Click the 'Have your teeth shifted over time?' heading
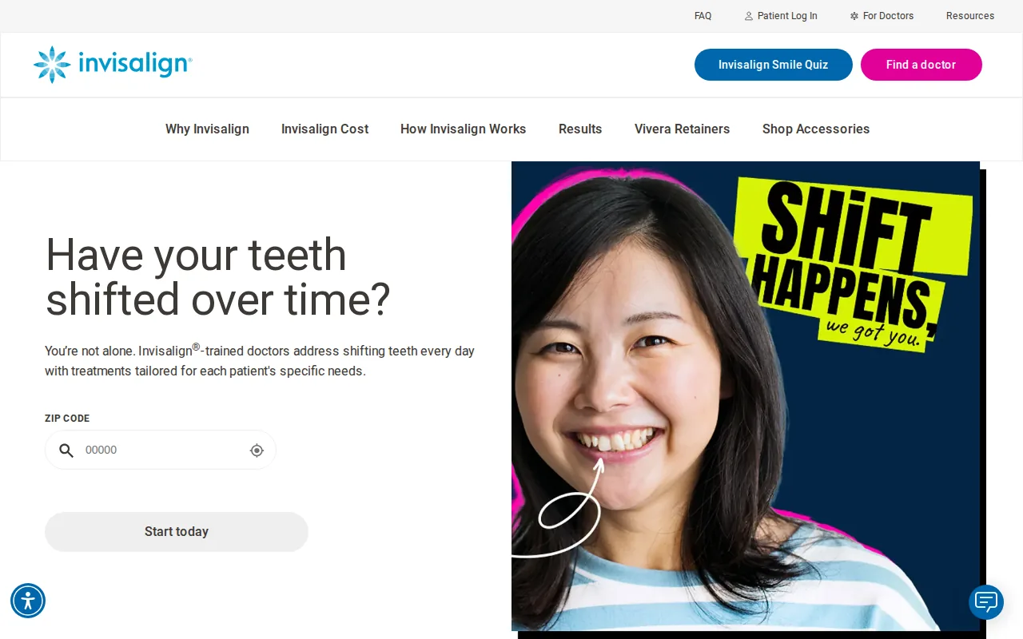The image size is (1023, 639). [x=218, y=277]
